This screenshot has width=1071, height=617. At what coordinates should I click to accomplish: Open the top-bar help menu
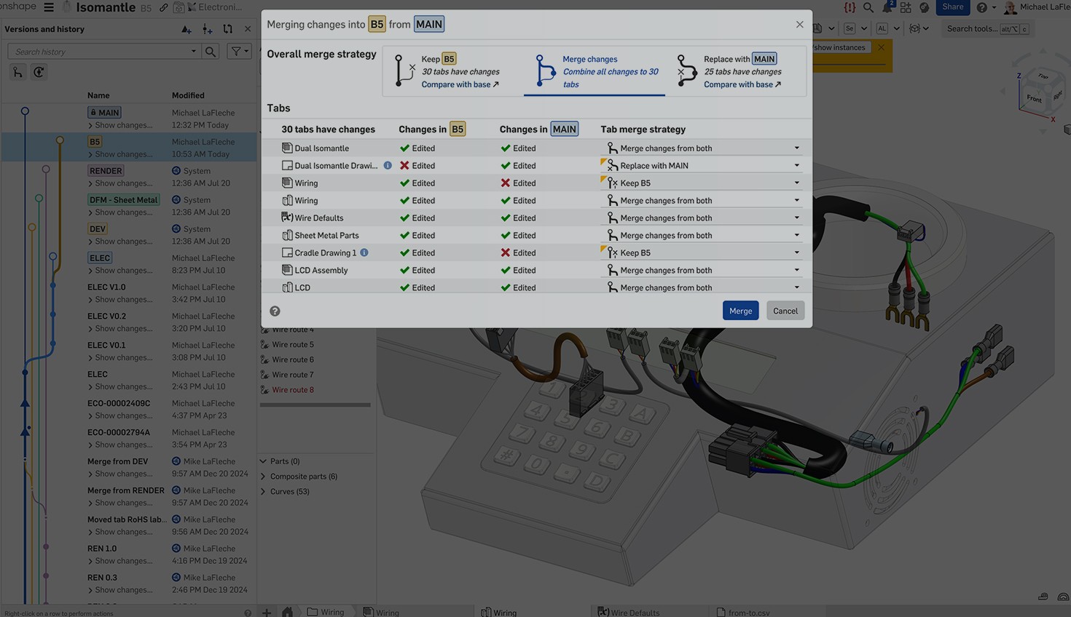[x=986, y=7]
